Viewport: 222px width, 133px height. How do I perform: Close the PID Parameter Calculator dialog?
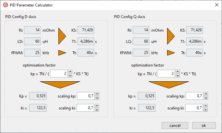point(216,5)
